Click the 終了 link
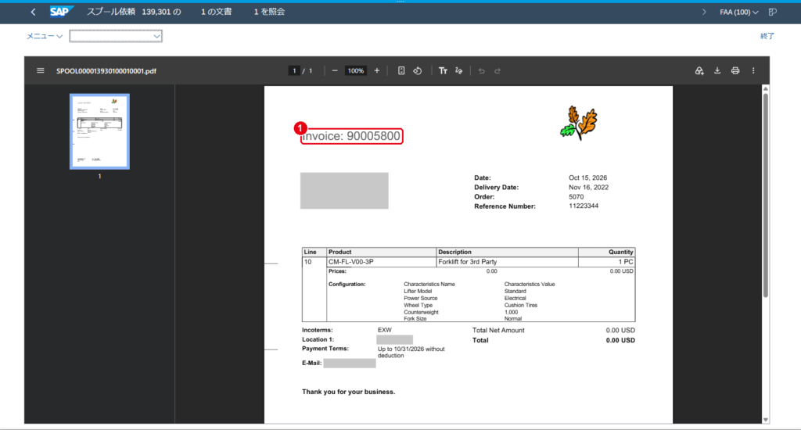801x430 pixels. (x=767, y=36)
